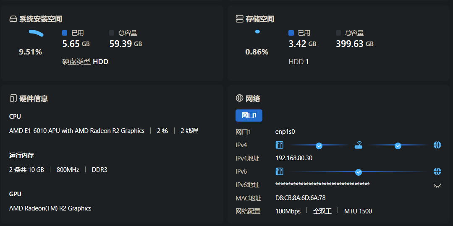The image size is (453, 226).
Task: Click the MAC address D8:CB:8A:6D:6A:78
Action: click(301, 198)
